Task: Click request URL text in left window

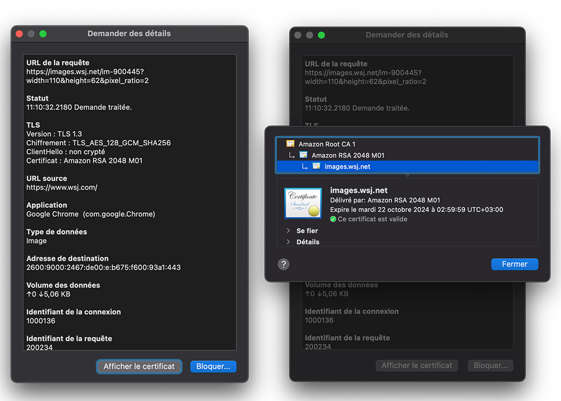Action: click(87, 76)
